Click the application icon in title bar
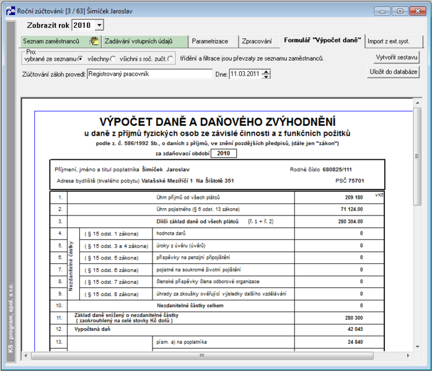The image size is (432, 371). coord(11,11)
